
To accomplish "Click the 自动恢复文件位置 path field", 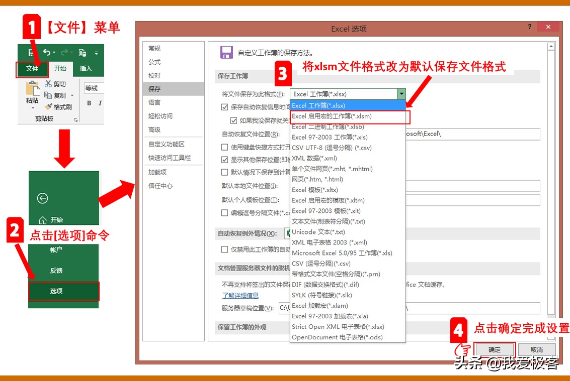I will [x=472, y=134].
